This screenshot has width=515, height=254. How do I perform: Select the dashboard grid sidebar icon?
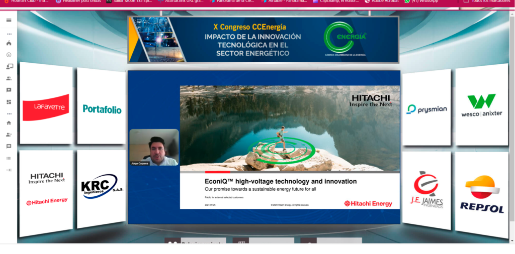pos(9,102)
